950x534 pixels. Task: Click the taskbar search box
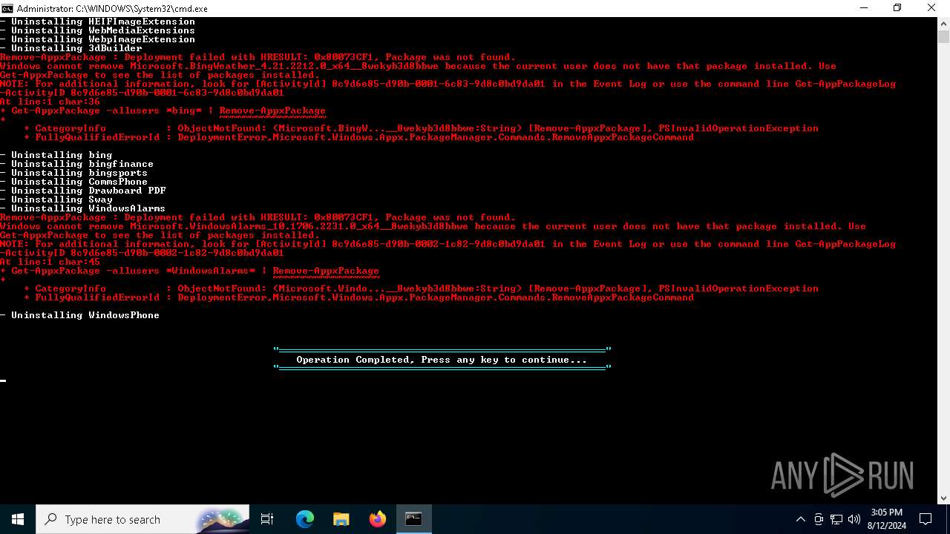[x=142, y=519]
